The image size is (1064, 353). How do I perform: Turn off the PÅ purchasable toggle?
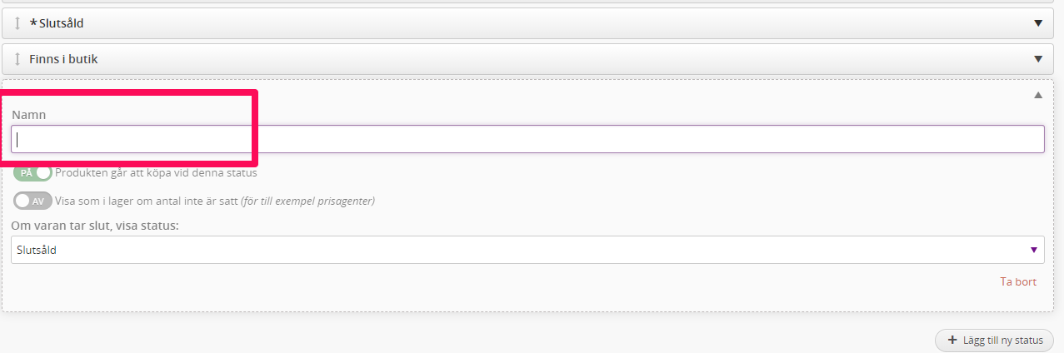pos(32,173)
